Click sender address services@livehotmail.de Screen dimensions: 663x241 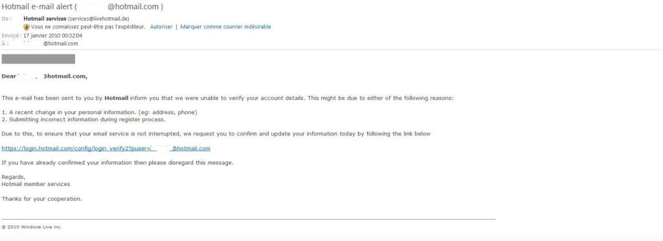click(98, 19)
